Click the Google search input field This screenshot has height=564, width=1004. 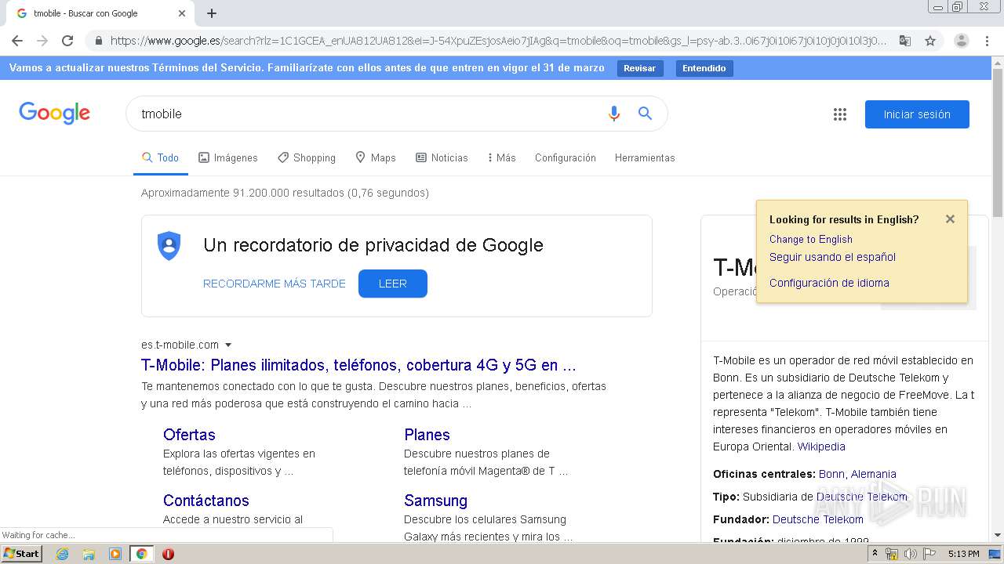pos(369,114)
